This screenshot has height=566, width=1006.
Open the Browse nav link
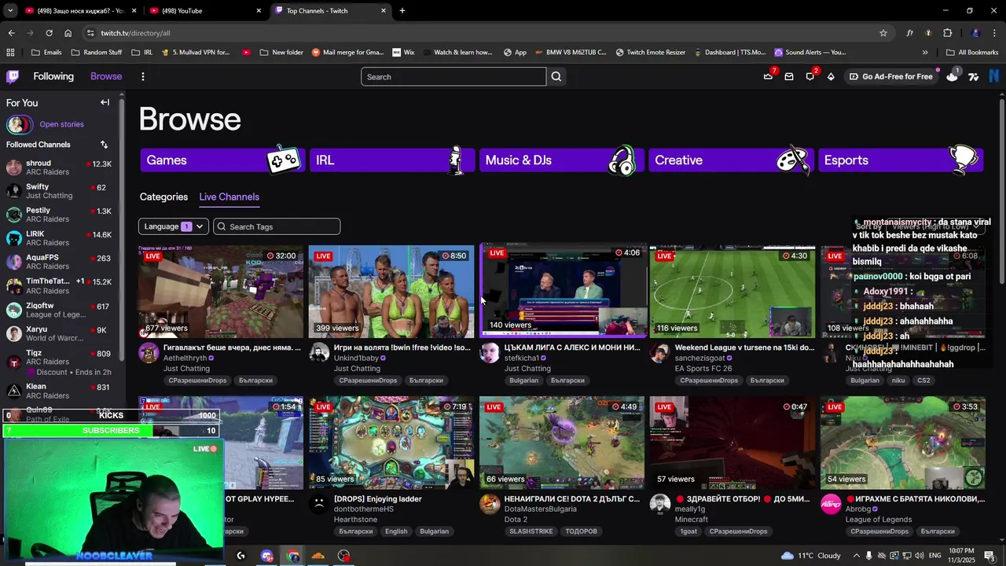pos(106,76)
